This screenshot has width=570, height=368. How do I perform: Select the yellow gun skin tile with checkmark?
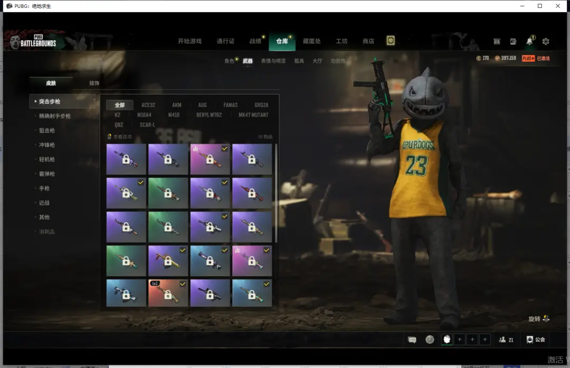(x=168, y=261)
